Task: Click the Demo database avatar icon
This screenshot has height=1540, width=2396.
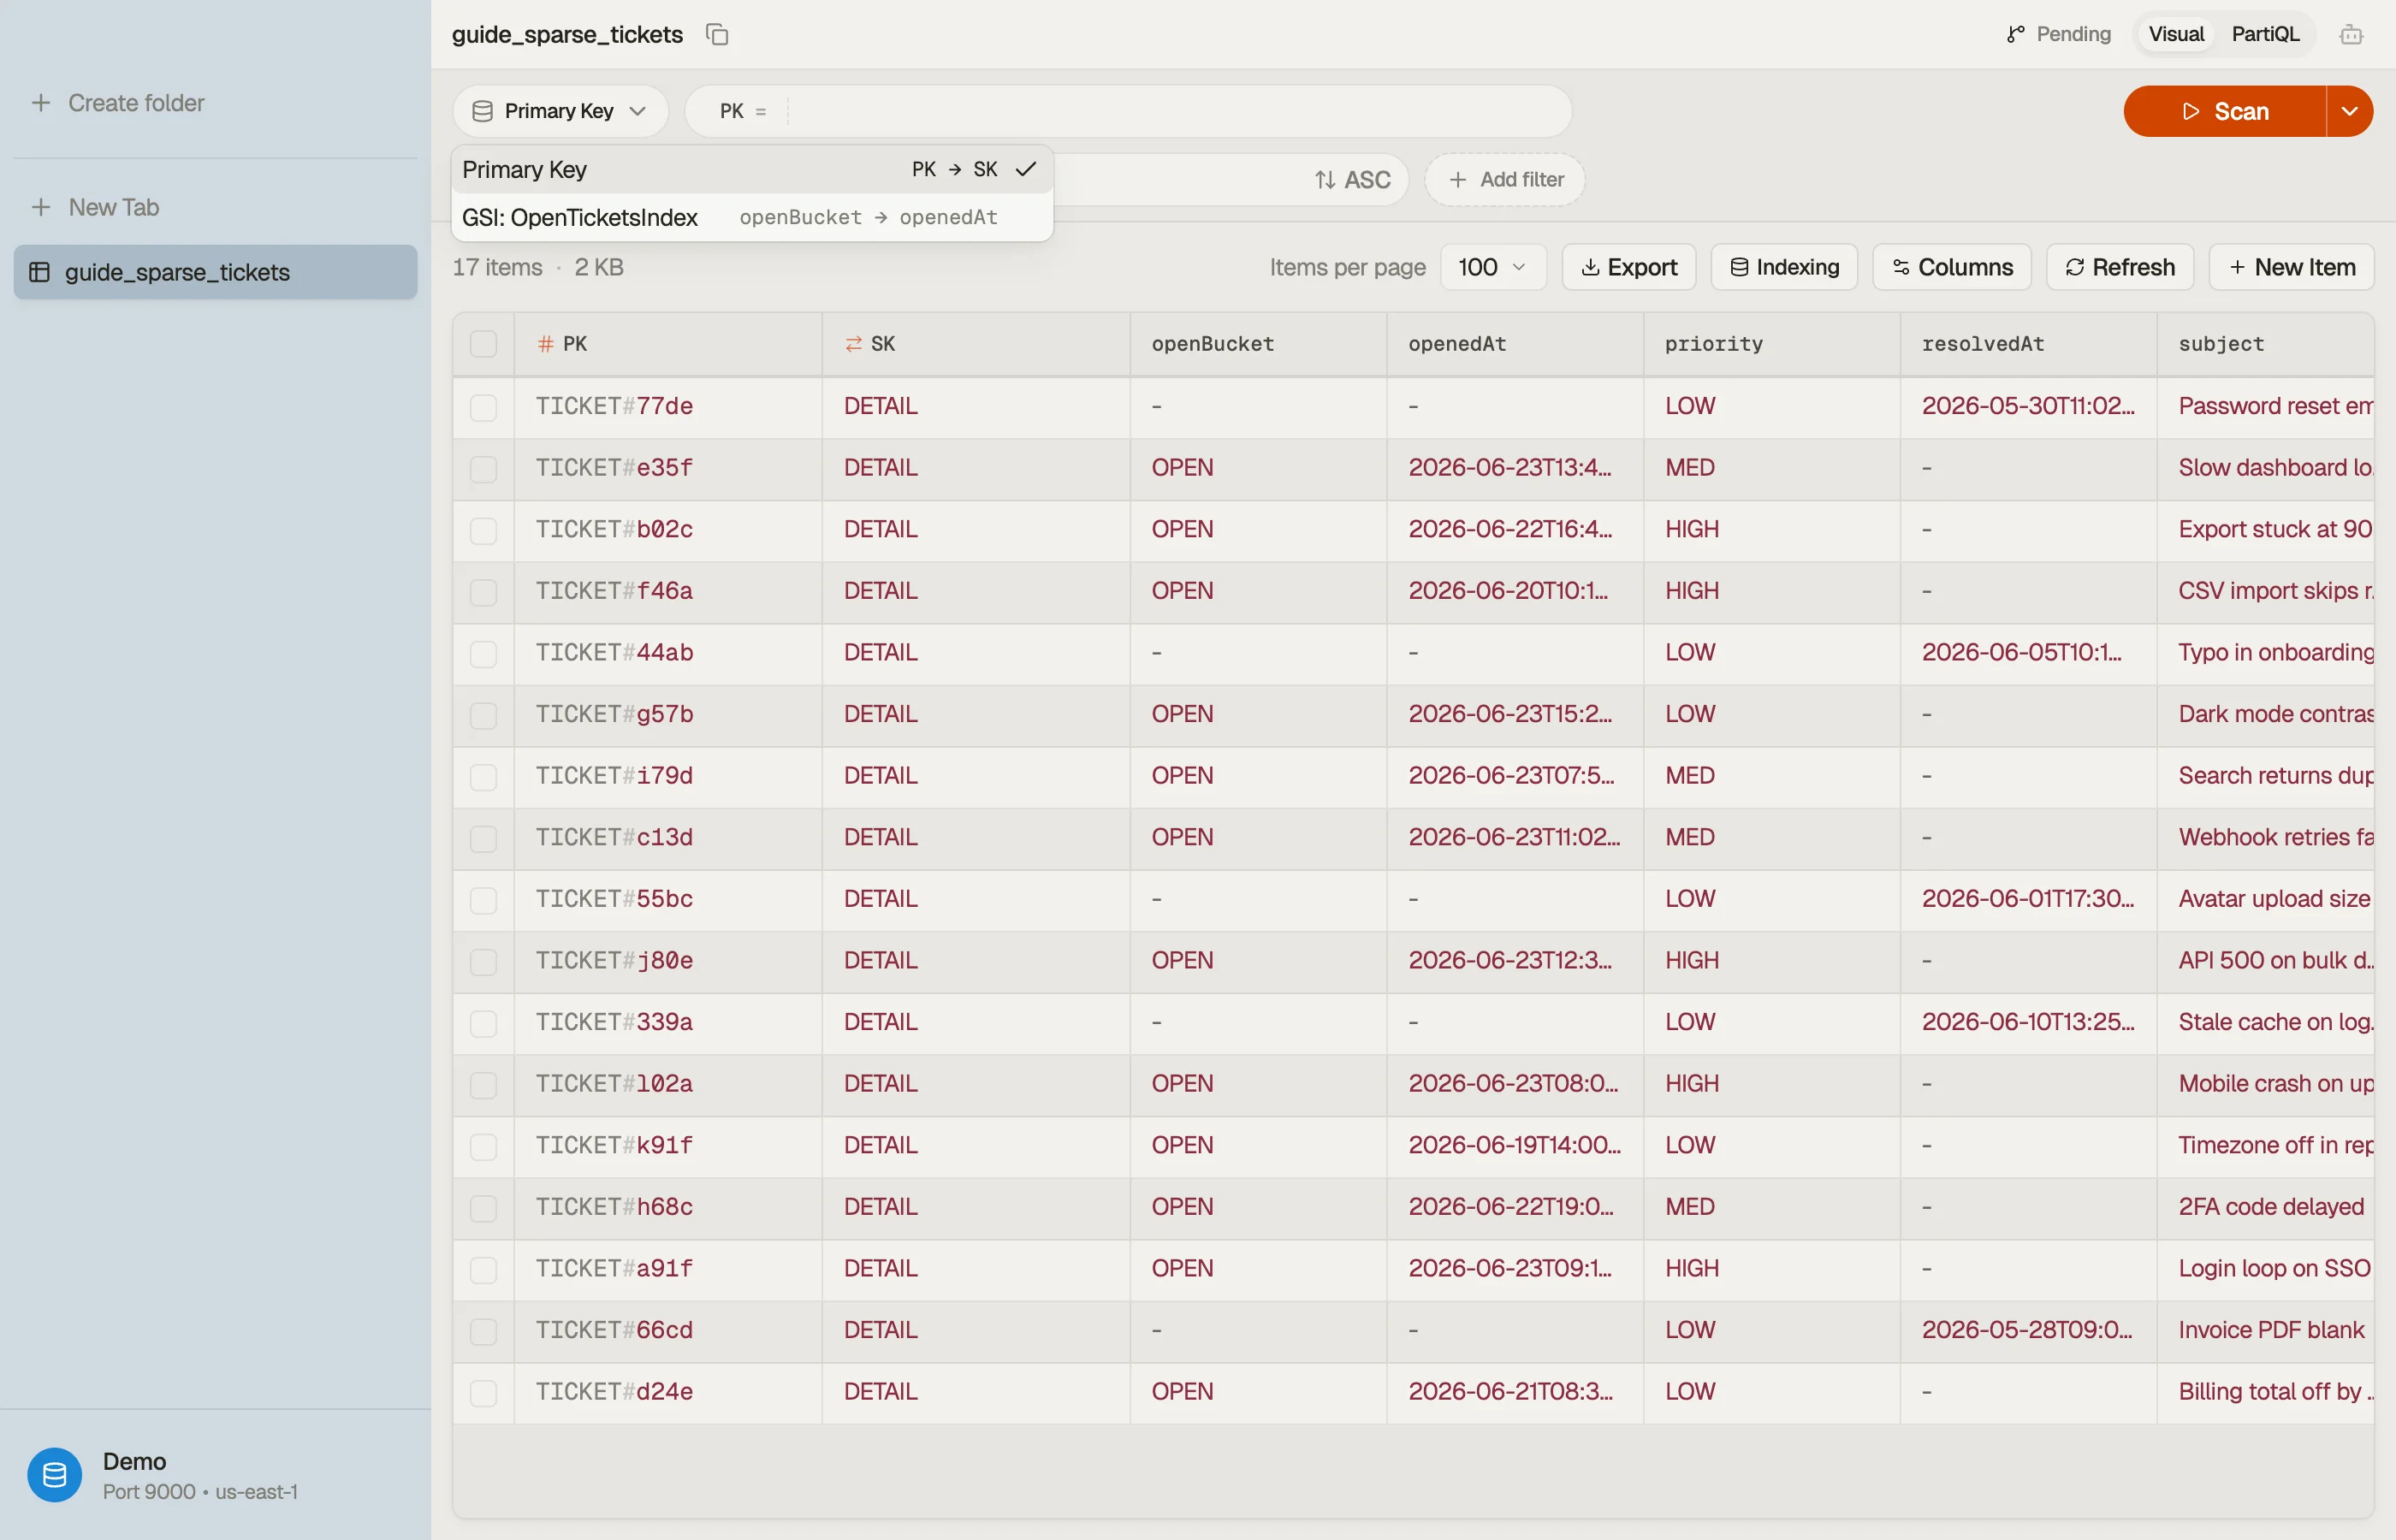Action: (x=54, y=1474)
